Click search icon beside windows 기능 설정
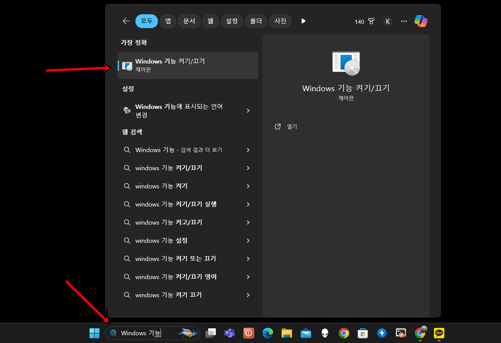The height and width of the screenshot is (343, 501). pos(127,241)
